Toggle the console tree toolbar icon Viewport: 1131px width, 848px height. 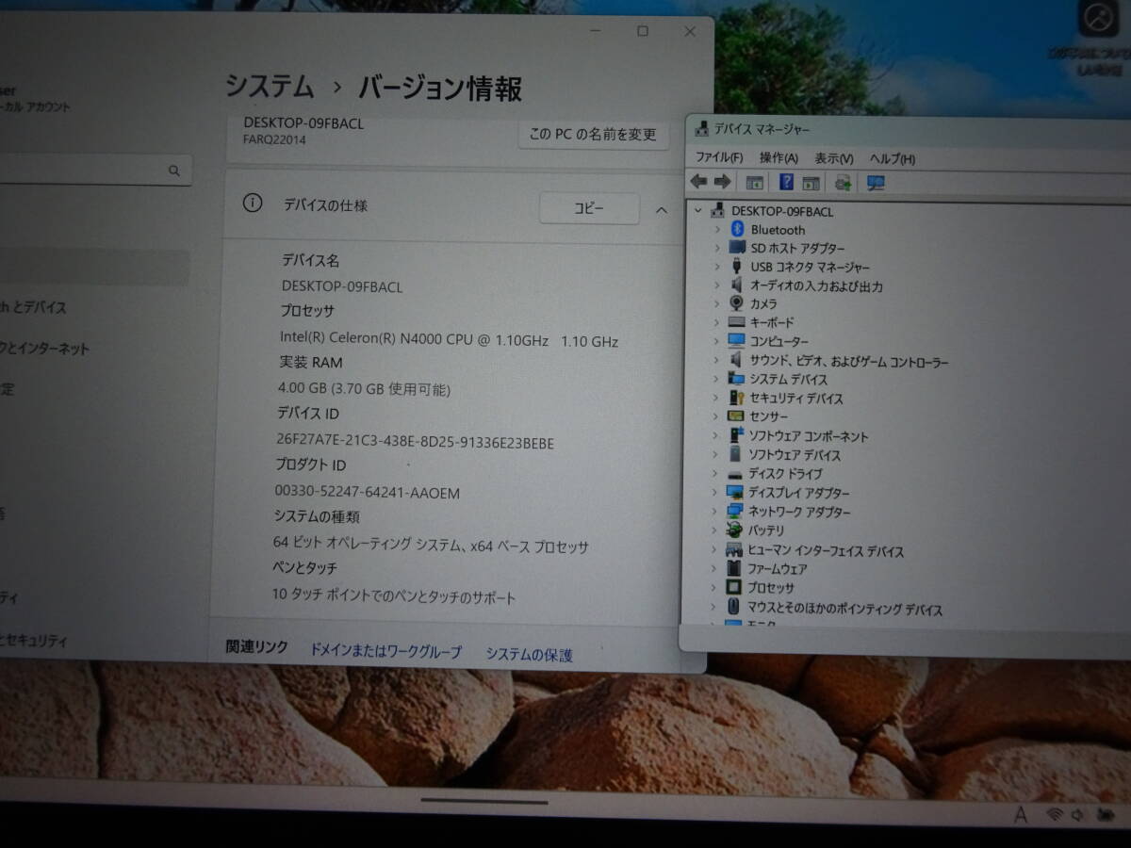(x=754, y=183)
